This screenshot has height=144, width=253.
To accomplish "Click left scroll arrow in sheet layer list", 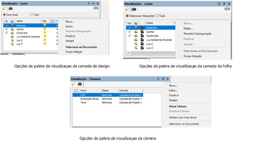I will [128, 53].
